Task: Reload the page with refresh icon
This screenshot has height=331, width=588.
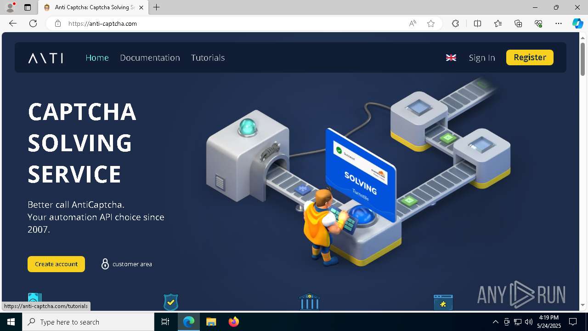Action: tap(33, 23)
